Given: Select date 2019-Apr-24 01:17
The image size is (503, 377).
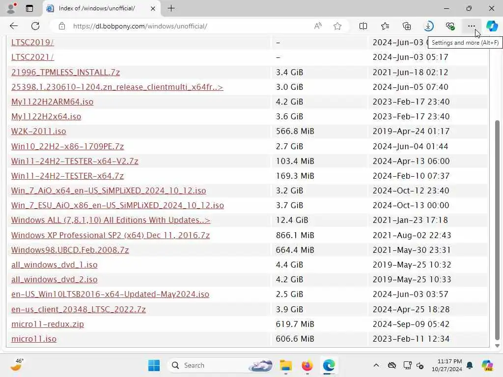Looking at the screenshot, I should [411, 131].
